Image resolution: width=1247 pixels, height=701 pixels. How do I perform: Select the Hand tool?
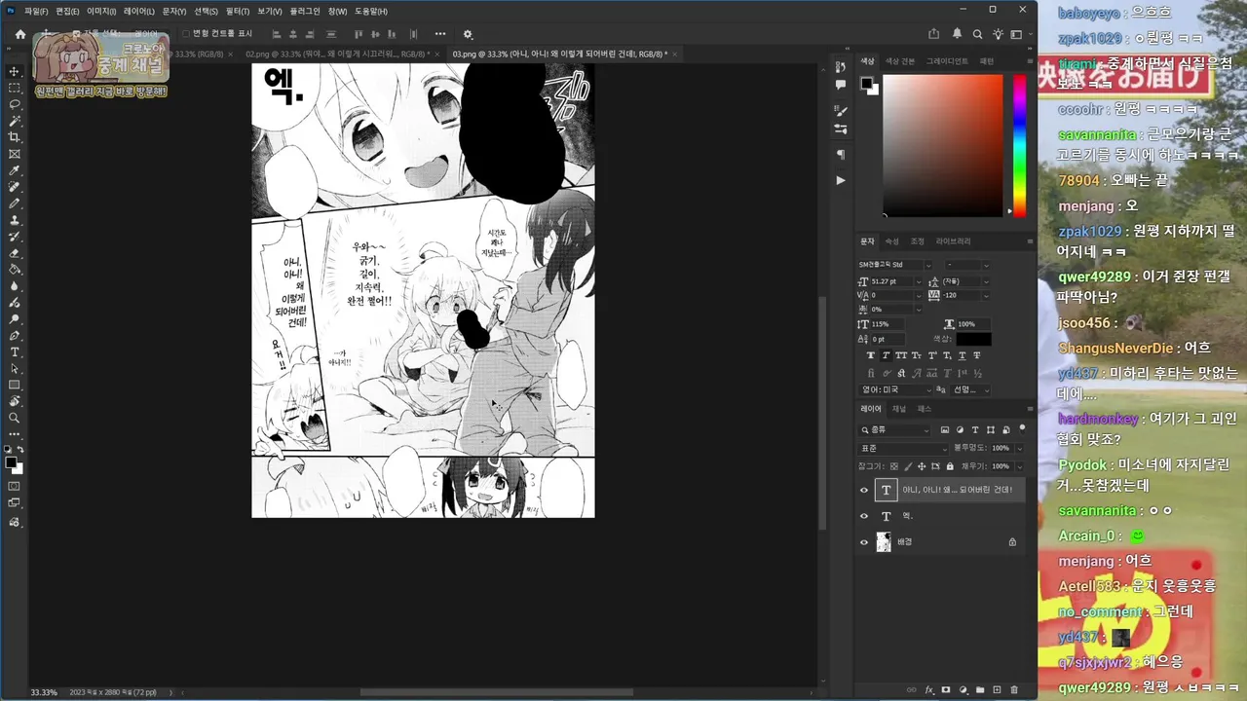15,402
